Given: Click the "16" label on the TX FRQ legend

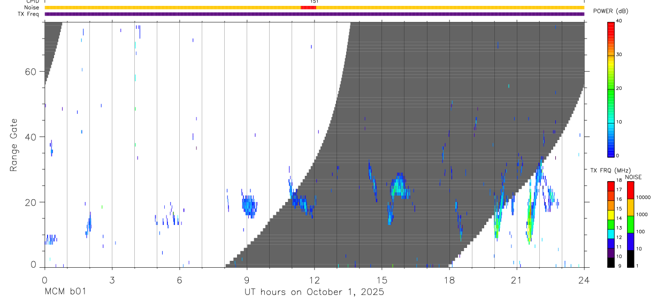Looking at the screenshot, I should point(620,199).
